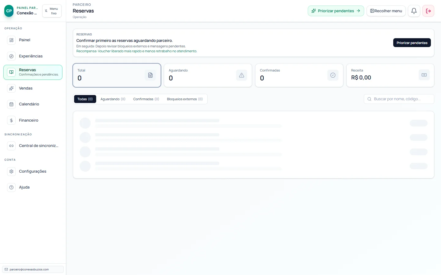Open Painel from sidebar icon
The width and height of the screenshot is (441, 275).
[11, 40]
